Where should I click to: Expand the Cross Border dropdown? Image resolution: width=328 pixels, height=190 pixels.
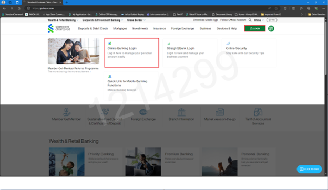pyautogui.click(x=136, y=20)
